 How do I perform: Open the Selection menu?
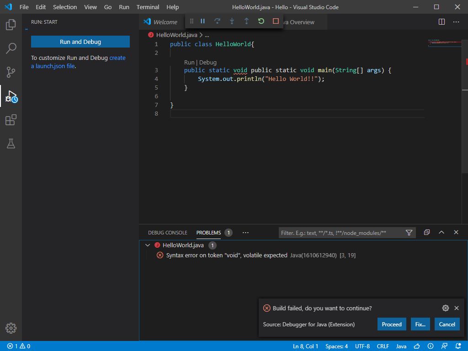[x=65, y=7]
